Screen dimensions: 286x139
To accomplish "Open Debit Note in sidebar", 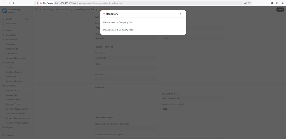I will [11, 77].
